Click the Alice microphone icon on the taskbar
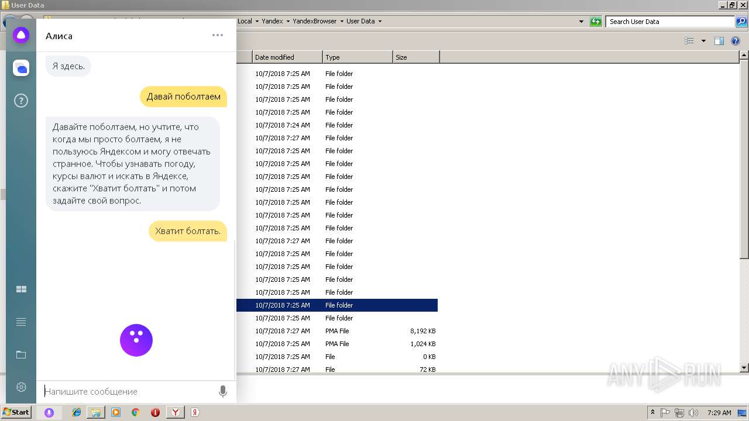 click(x=49, y=412)
